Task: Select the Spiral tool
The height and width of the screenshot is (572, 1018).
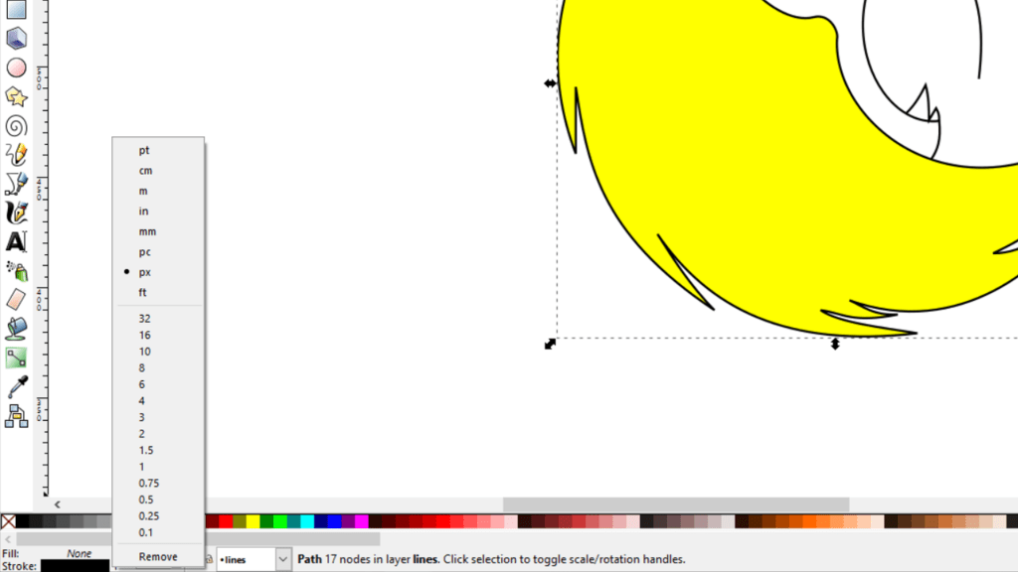Action: [x=15, y=125]
